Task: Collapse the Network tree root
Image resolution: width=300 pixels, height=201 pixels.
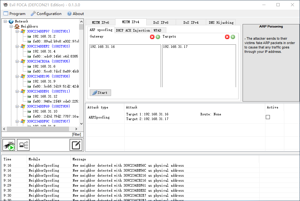Action: 5,21
